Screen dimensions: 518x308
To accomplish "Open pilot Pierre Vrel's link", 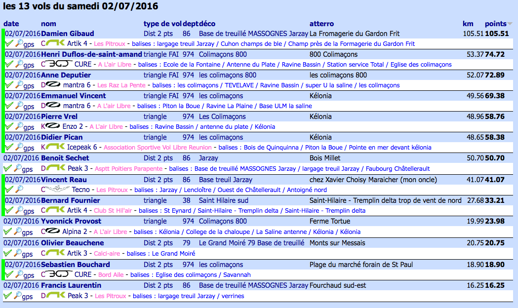I will coord(59,116).
